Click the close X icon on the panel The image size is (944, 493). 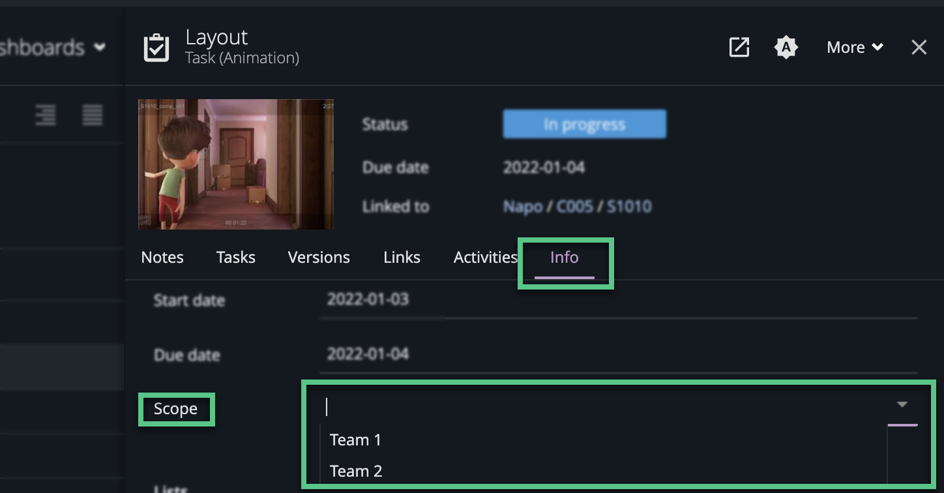(x=919, y=47)
